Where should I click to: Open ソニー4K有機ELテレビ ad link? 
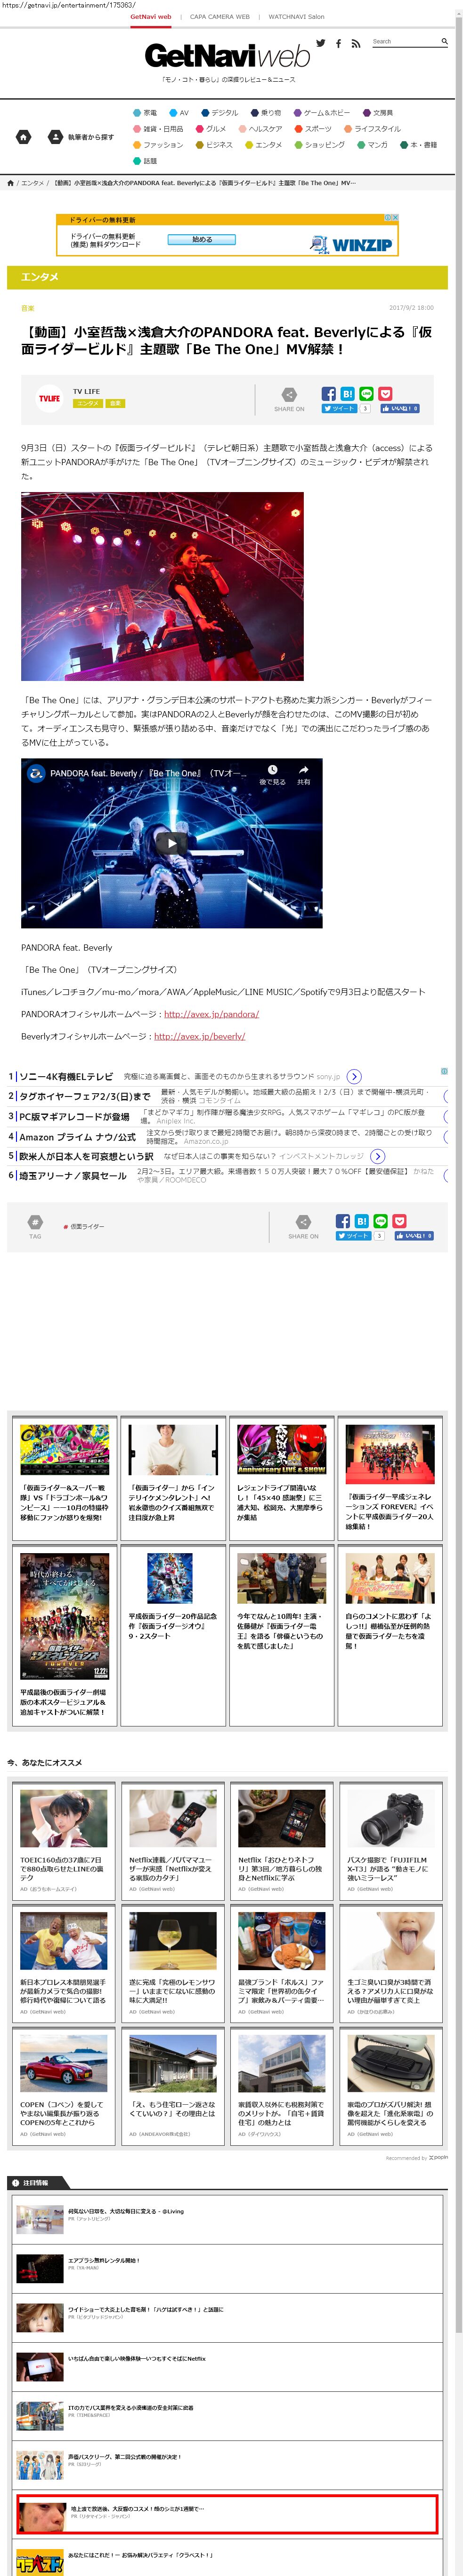tap(66, 1076)
